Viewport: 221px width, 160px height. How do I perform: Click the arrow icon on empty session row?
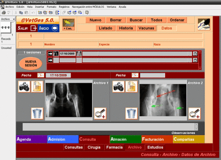[x=50, y=60]
